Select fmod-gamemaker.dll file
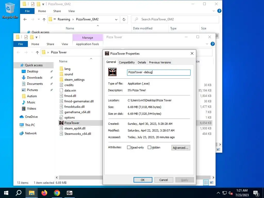 click(79, 101)
